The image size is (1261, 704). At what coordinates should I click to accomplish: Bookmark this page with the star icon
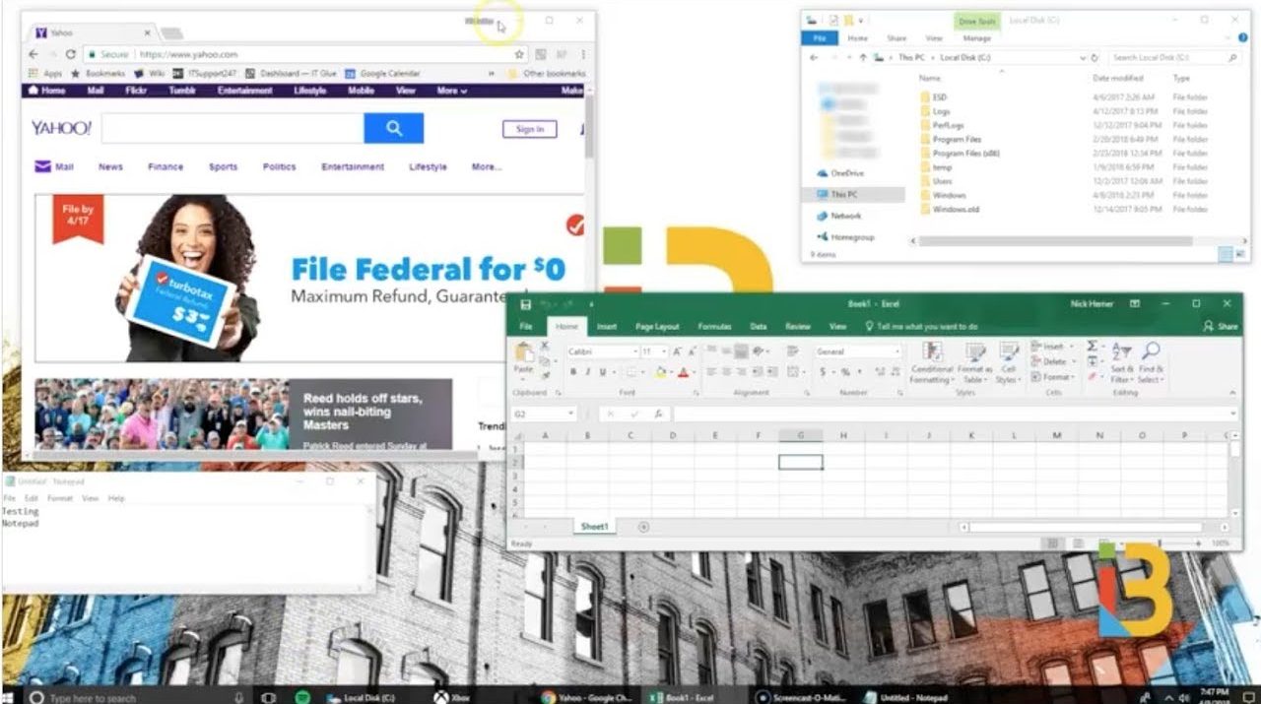[519, 54]
